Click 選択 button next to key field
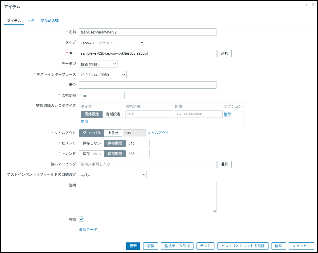This screenshot has width=318, height=253. (224, 53)
